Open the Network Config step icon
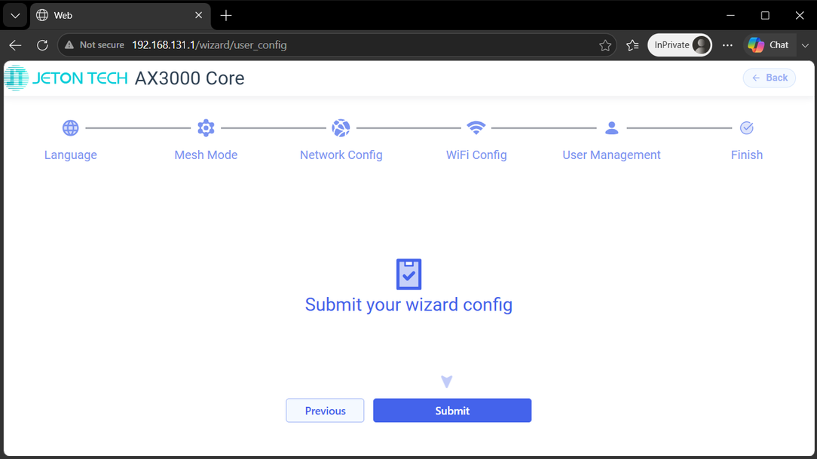The width and height of the screenshot is (817, 459). click(341, 127)
